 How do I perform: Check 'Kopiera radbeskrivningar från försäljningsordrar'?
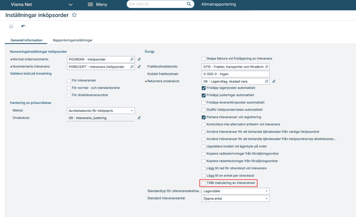click(x=204, y=154)
